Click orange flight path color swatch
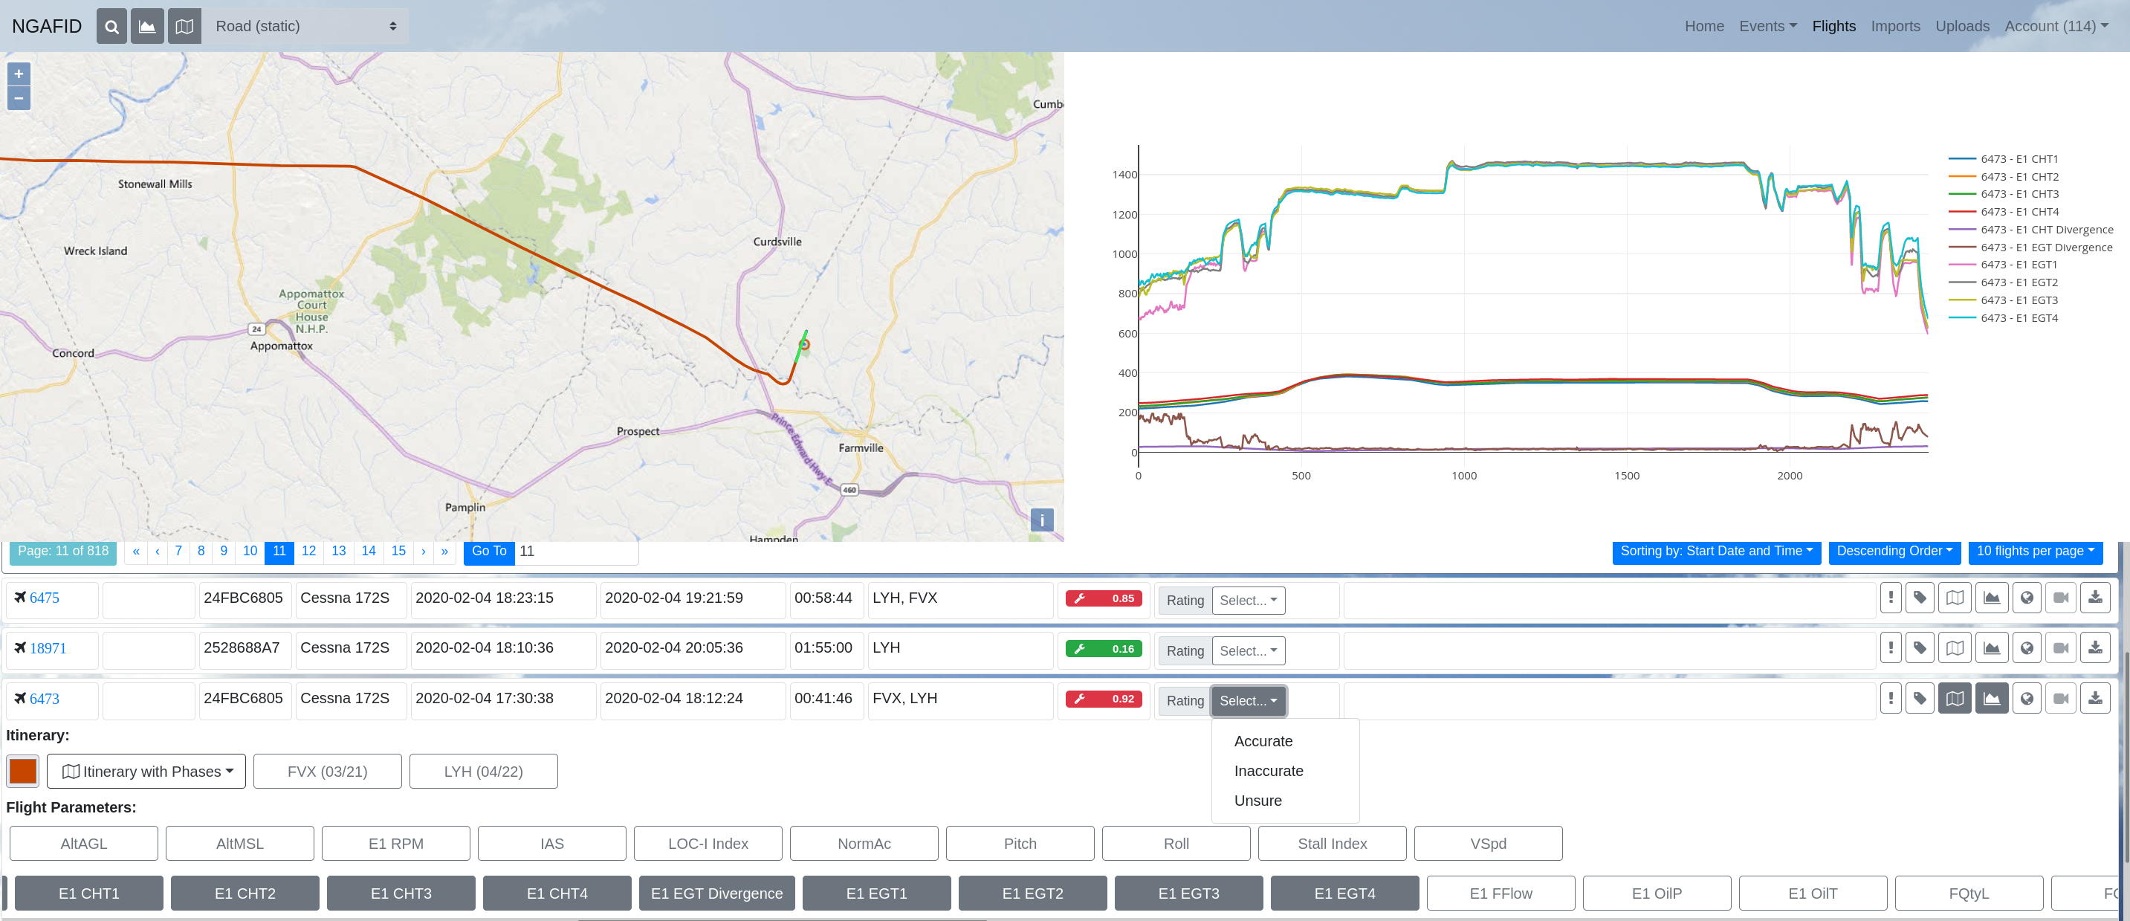2130x921 pixels. pyautogui.click(x=23, y=772)
